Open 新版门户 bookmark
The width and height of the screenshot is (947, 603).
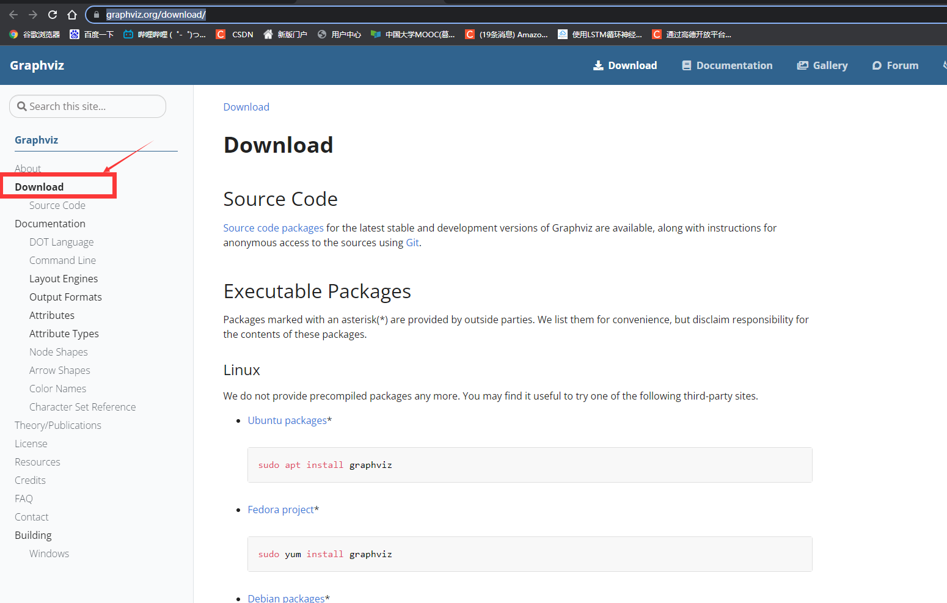click(285, 34)
